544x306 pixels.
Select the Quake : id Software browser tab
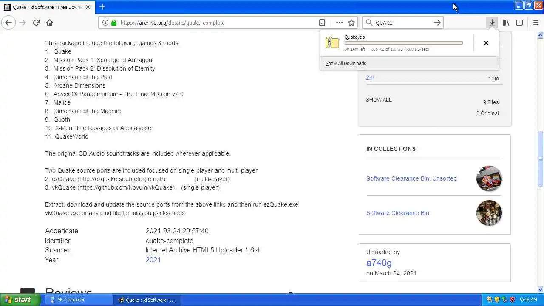[47, 7]
